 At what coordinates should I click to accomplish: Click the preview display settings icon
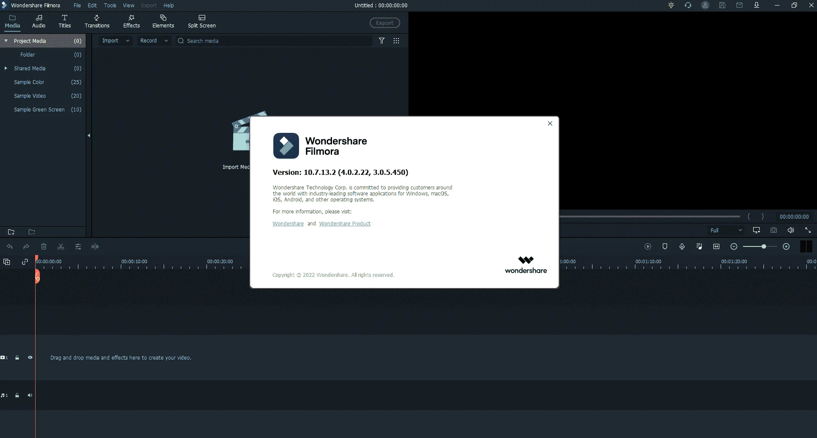point(757,230)
